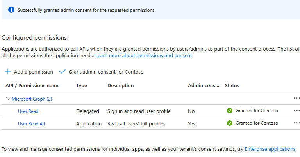Collapse the Microsoft Graph permissions group chevron
The image size is (300, 157).
pyautogui.click(x=9, y=99)
